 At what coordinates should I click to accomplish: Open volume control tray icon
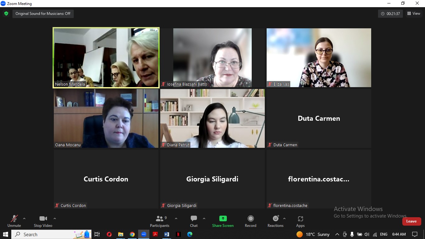pyautogui.click(x=367, y=234)
